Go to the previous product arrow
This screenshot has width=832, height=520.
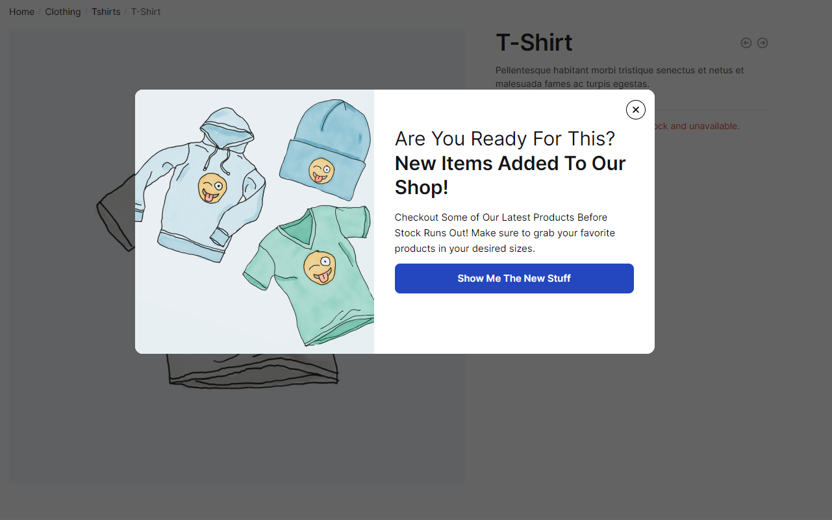click(x=746, y=43)
